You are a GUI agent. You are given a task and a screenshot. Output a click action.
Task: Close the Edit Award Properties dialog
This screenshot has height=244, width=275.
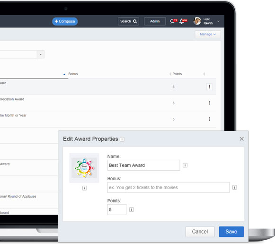241,139
